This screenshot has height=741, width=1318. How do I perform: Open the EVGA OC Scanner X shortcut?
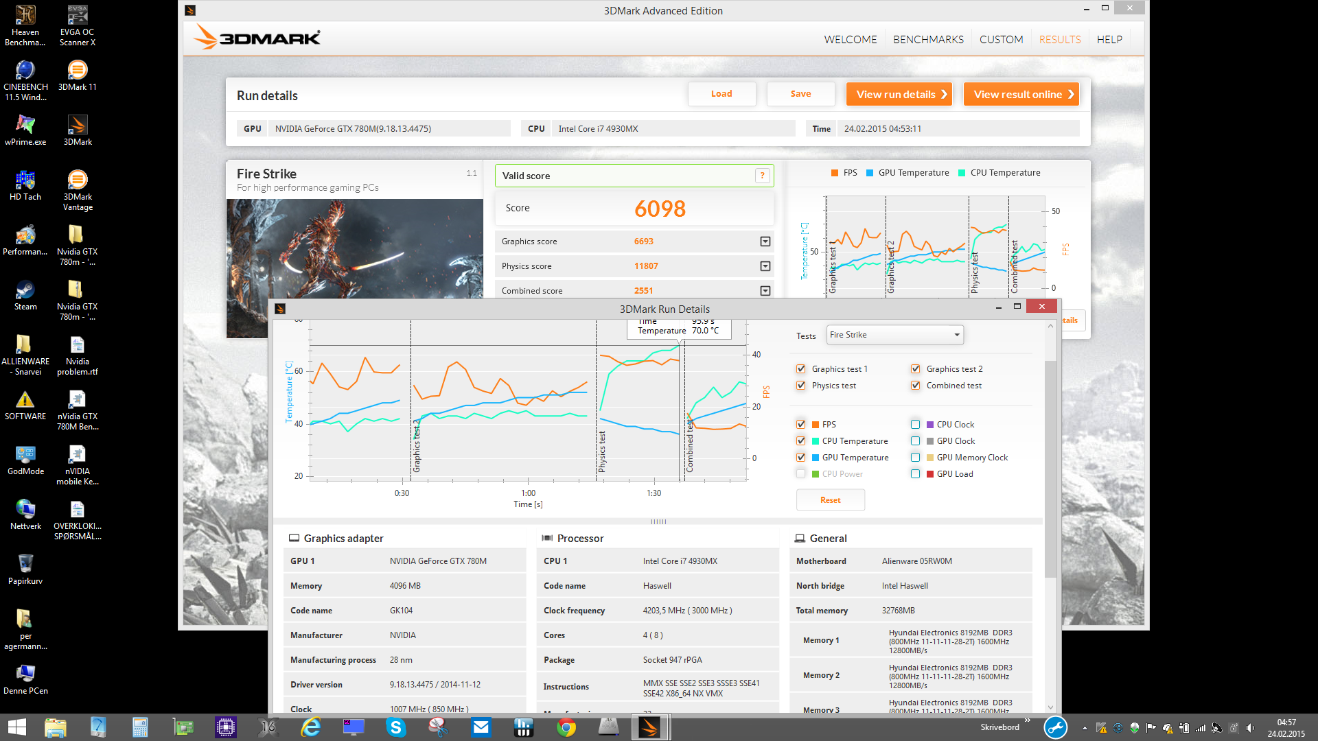[78, 25]
